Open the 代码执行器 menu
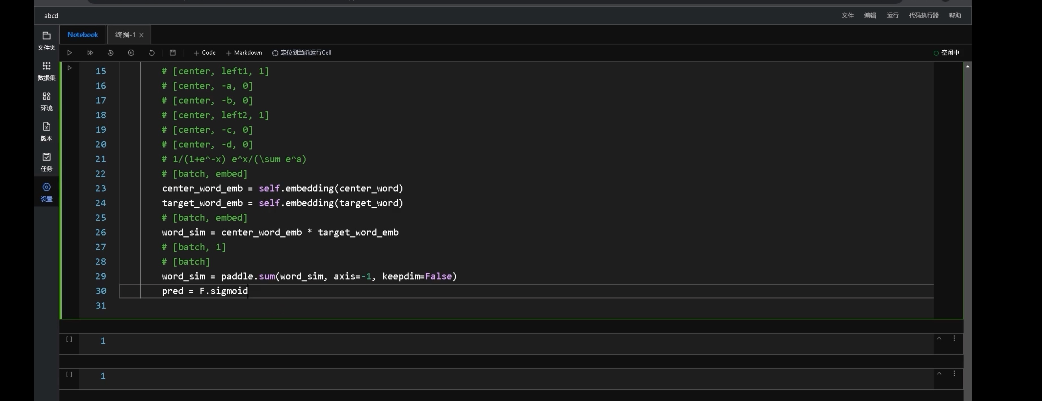1042x401 pixels. pyautogui.click(x=924, y=15)
